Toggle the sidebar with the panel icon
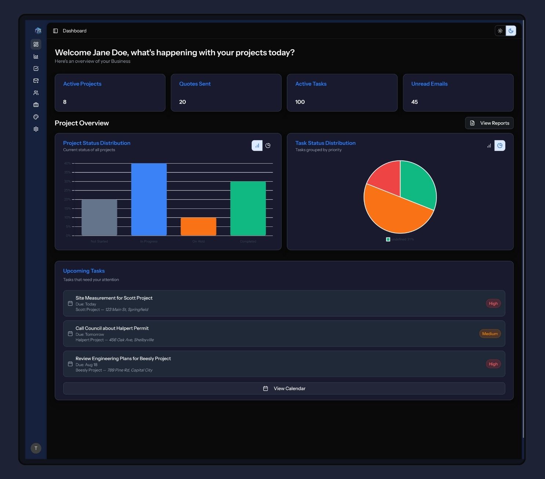The height and width of the screenshot is (479, 545). click(x=55, y=30)
